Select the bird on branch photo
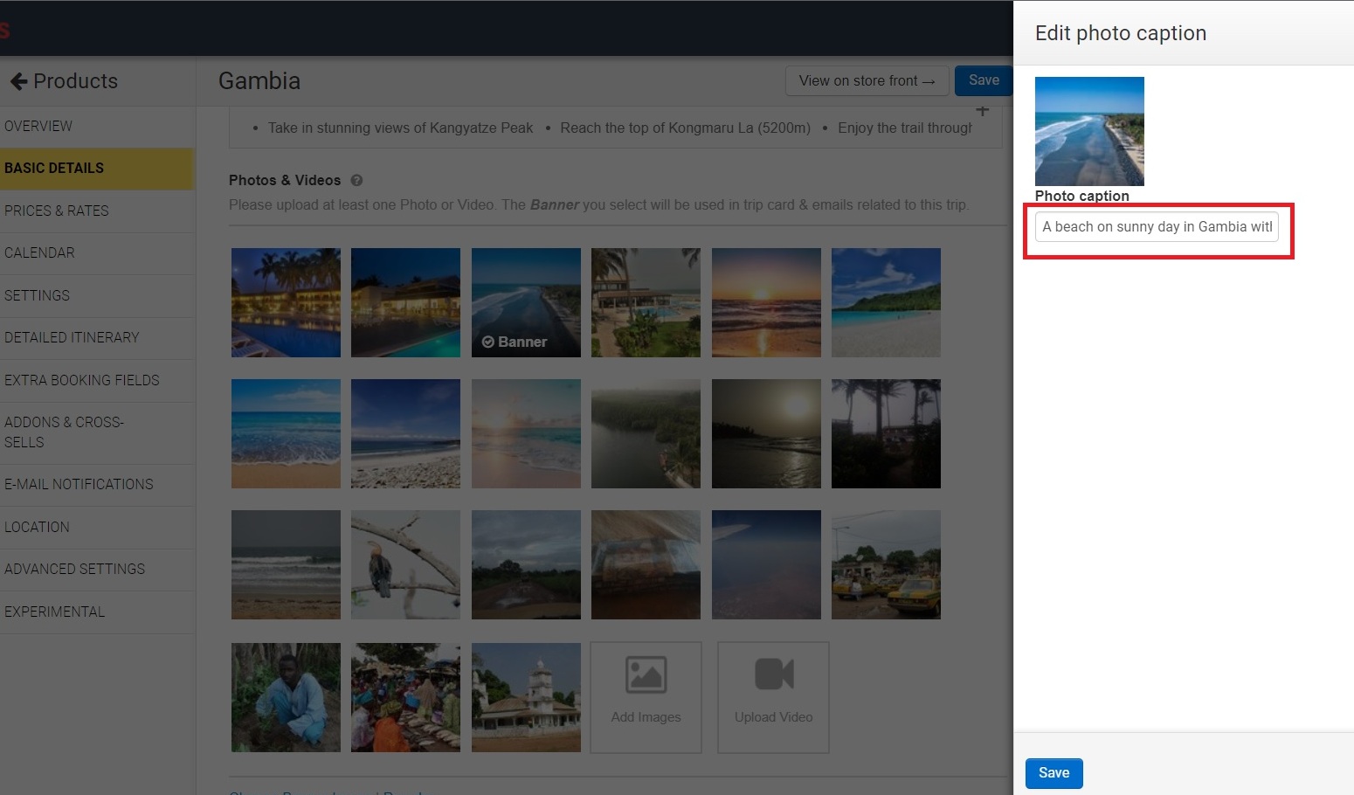Screen dimensions: 1354x795 coord(405,564)
